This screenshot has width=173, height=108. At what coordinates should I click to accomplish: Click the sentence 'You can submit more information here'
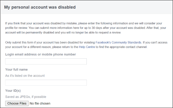[x=54, y=28]
